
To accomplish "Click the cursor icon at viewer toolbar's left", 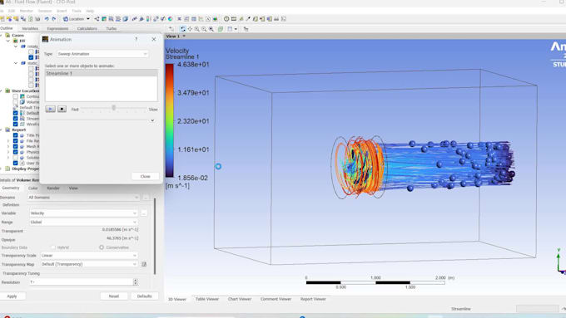I will pos(171,29).
